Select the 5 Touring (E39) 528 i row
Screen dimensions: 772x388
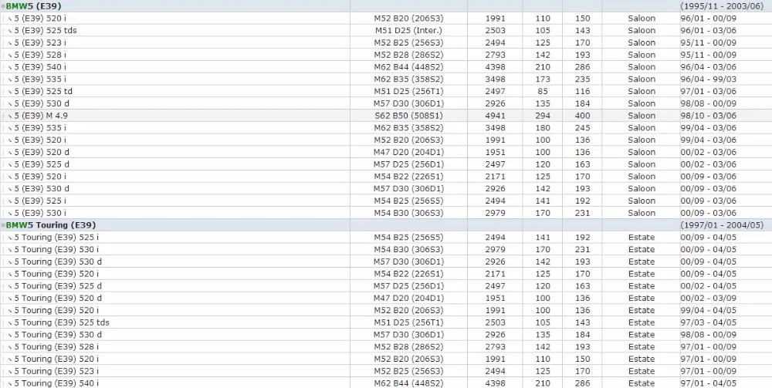coord(386,346)
